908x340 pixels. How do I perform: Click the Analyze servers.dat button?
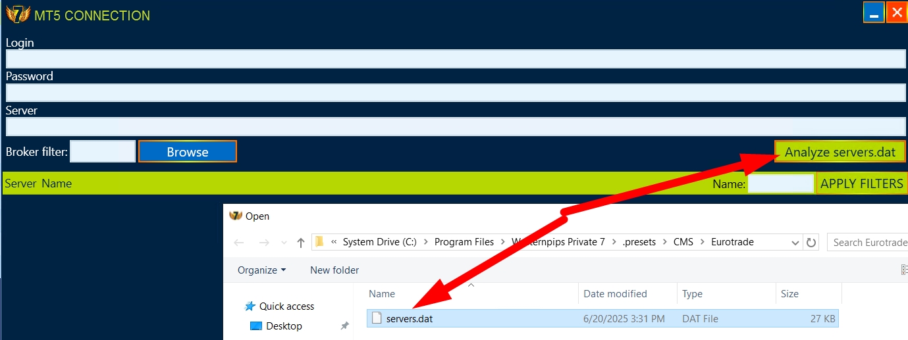(840, 152)
